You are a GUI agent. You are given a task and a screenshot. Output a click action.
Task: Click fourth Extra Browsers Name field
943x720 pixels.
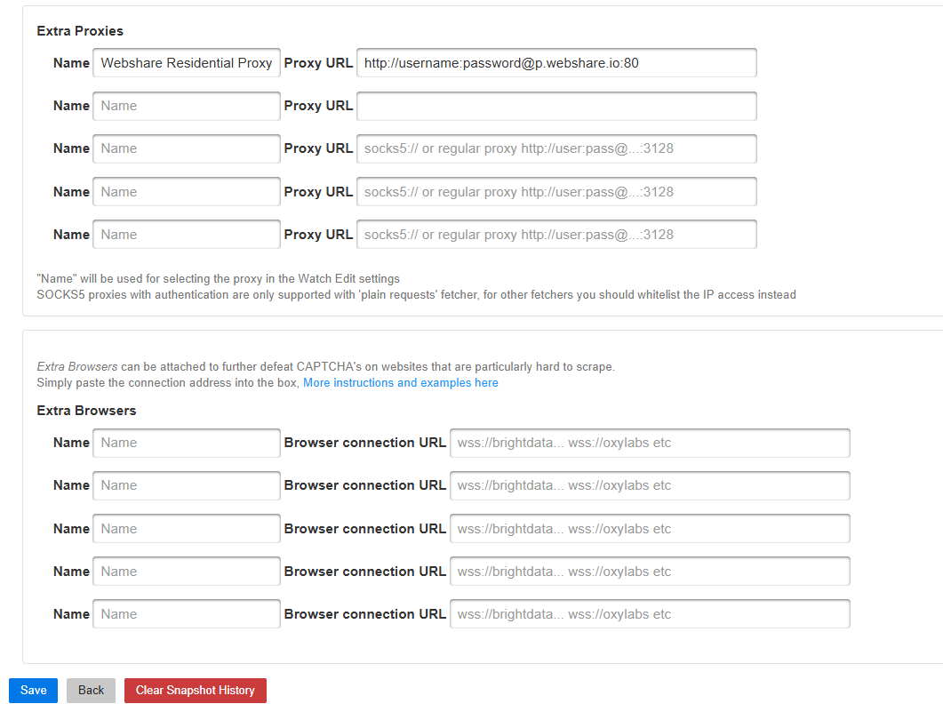[187, 571]
